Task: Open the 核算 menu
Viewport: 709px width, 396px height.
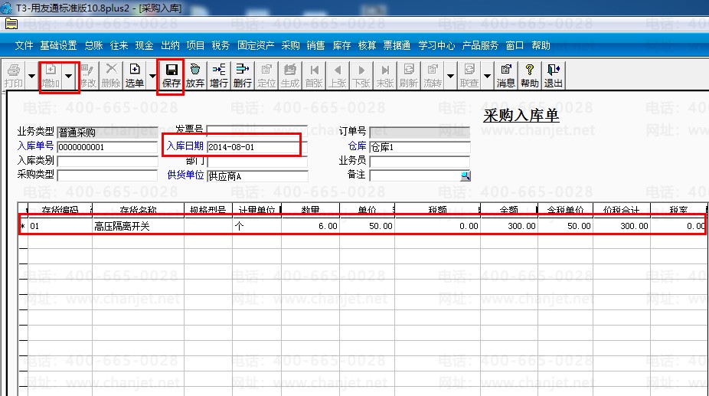Action: (x=368, y=45)
